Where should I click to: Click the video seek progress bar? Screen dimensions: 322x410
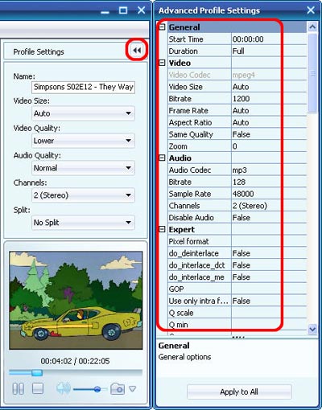[x=76, y=372]
